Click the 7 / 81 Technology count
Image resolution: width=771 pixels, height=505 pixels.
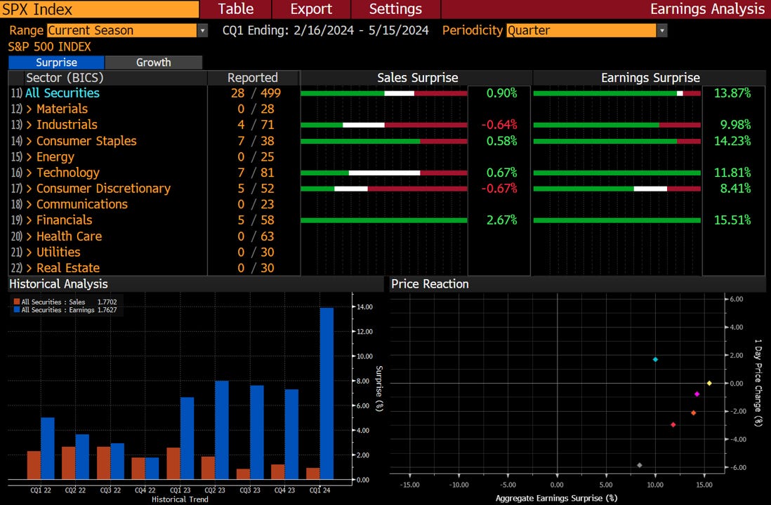point(256,173)
